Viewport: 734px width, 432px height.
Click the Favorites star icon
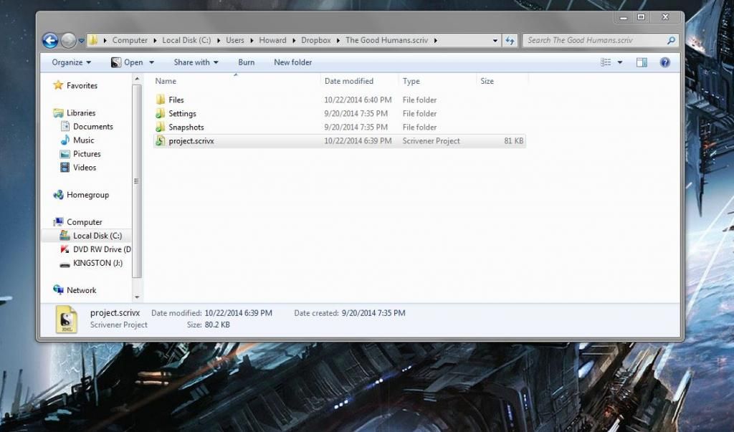(x=58, y=85)
